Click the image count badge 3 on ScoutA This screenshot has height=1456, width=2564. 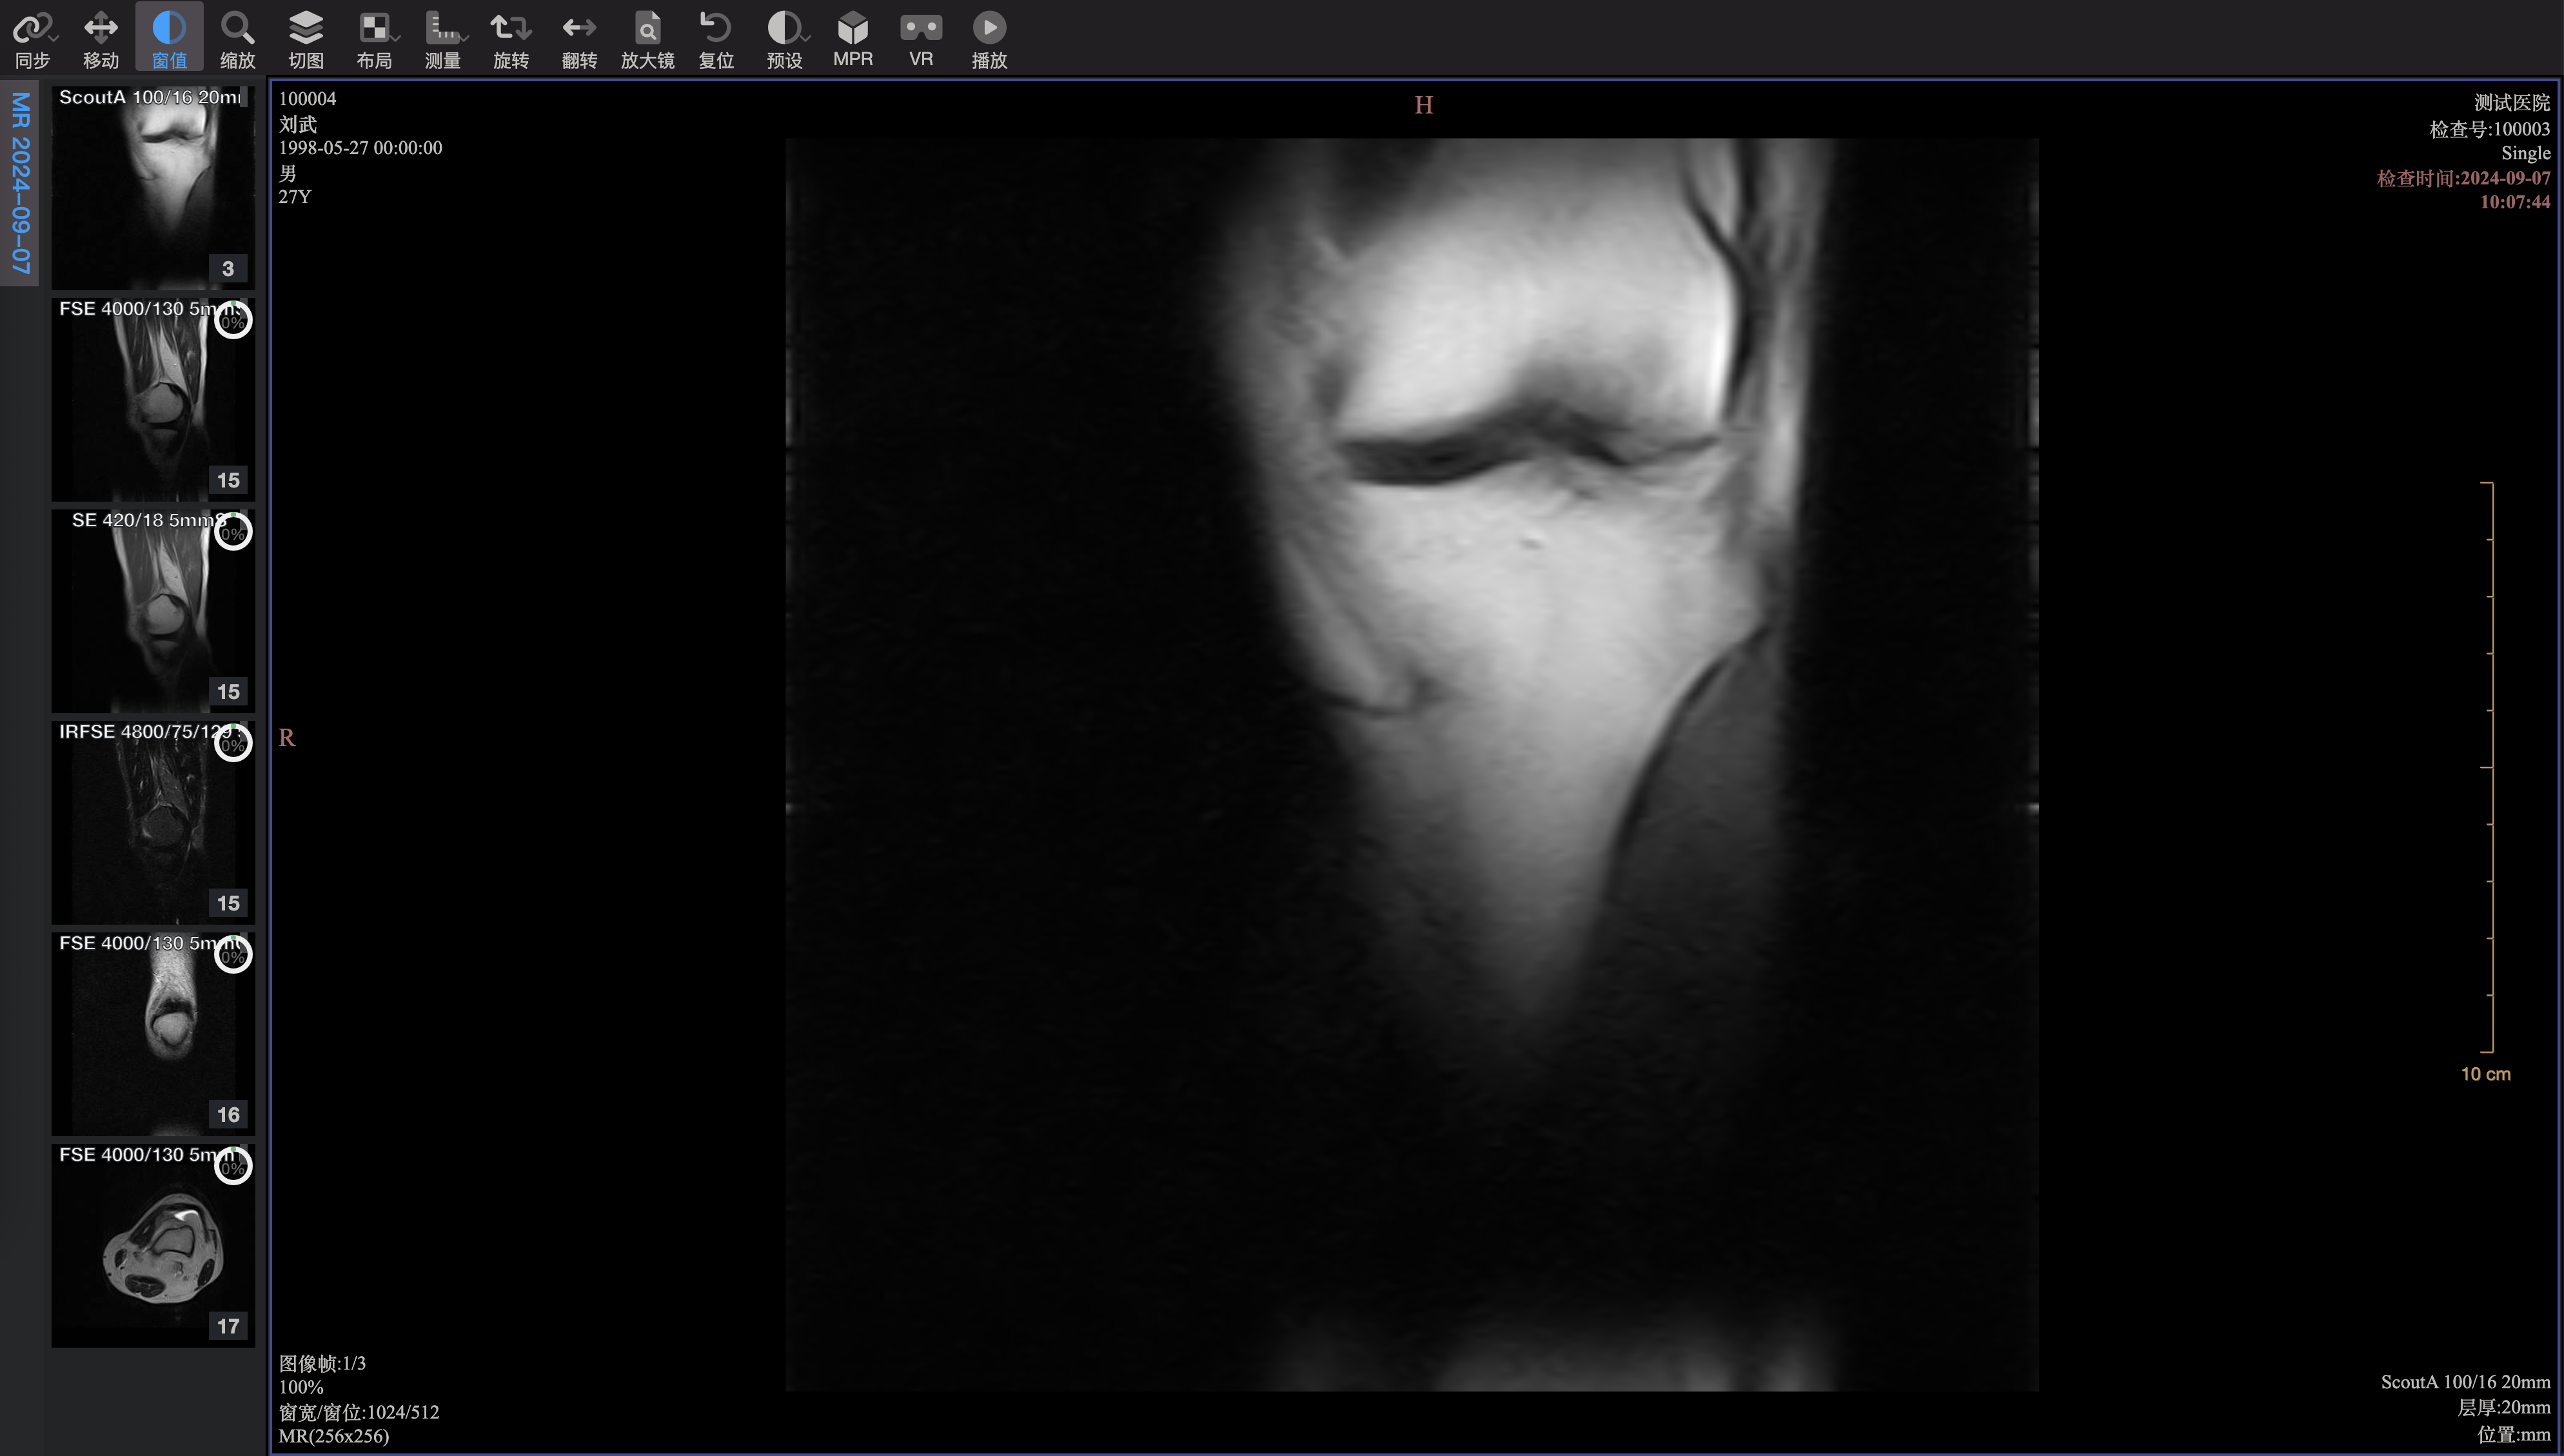228,268
